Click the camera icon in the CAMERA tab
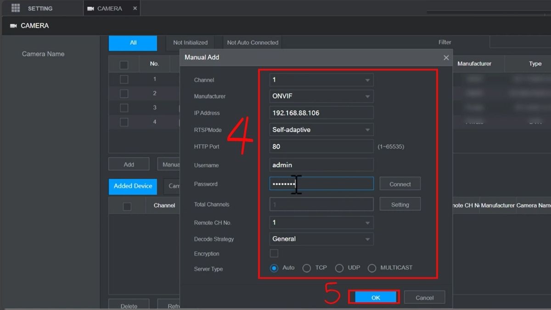This screenshot has height=310, width=551. pos(90,9)
